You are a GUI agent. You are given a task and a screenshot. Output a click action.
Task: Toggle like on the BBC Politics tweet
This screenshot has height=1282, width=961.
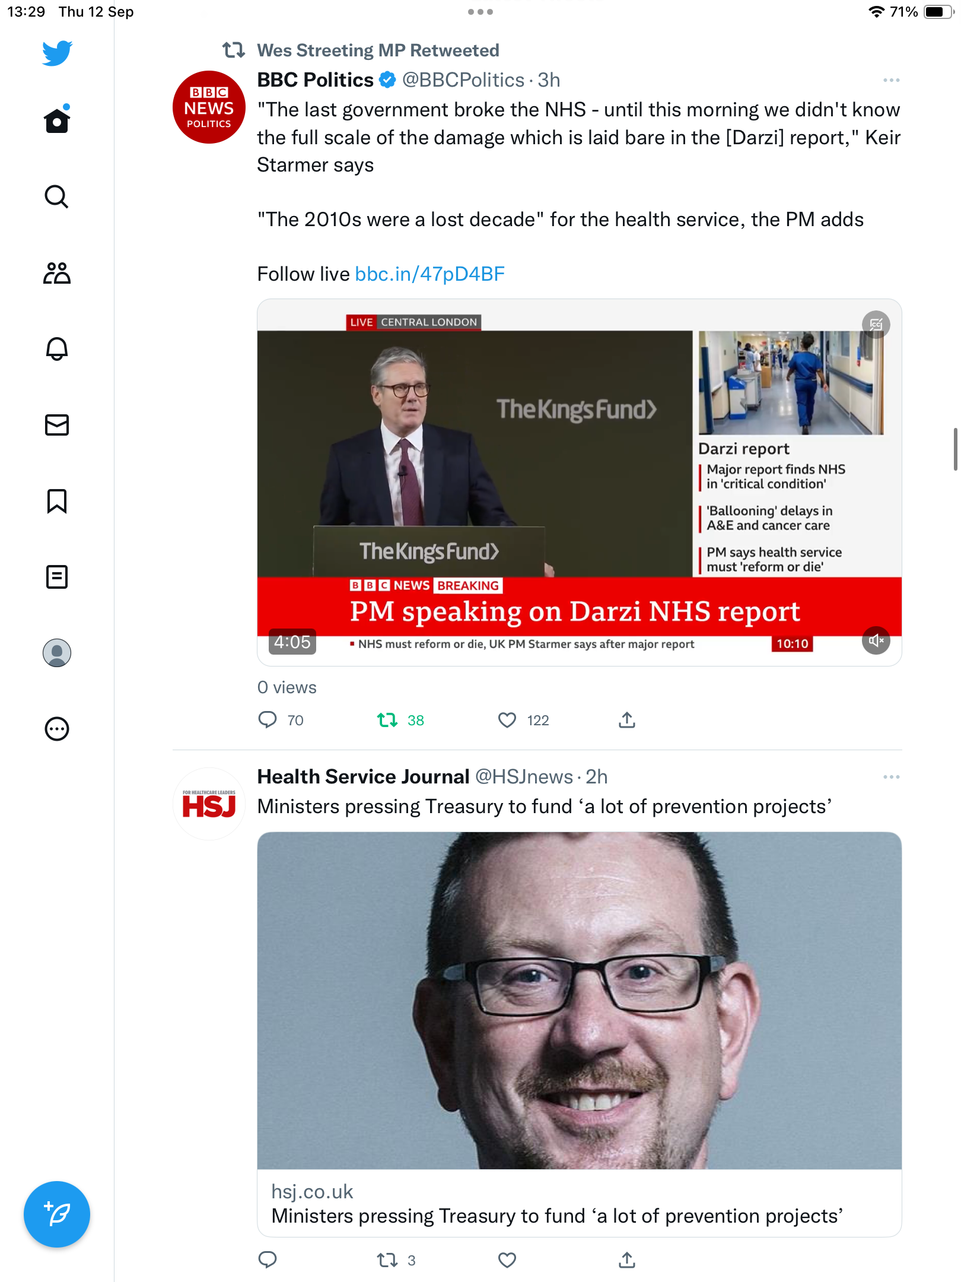click(x=507, y=720)
